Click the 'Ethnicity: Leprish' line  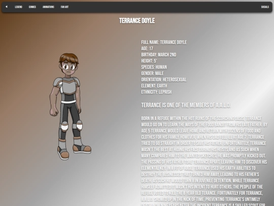[156, 92]
